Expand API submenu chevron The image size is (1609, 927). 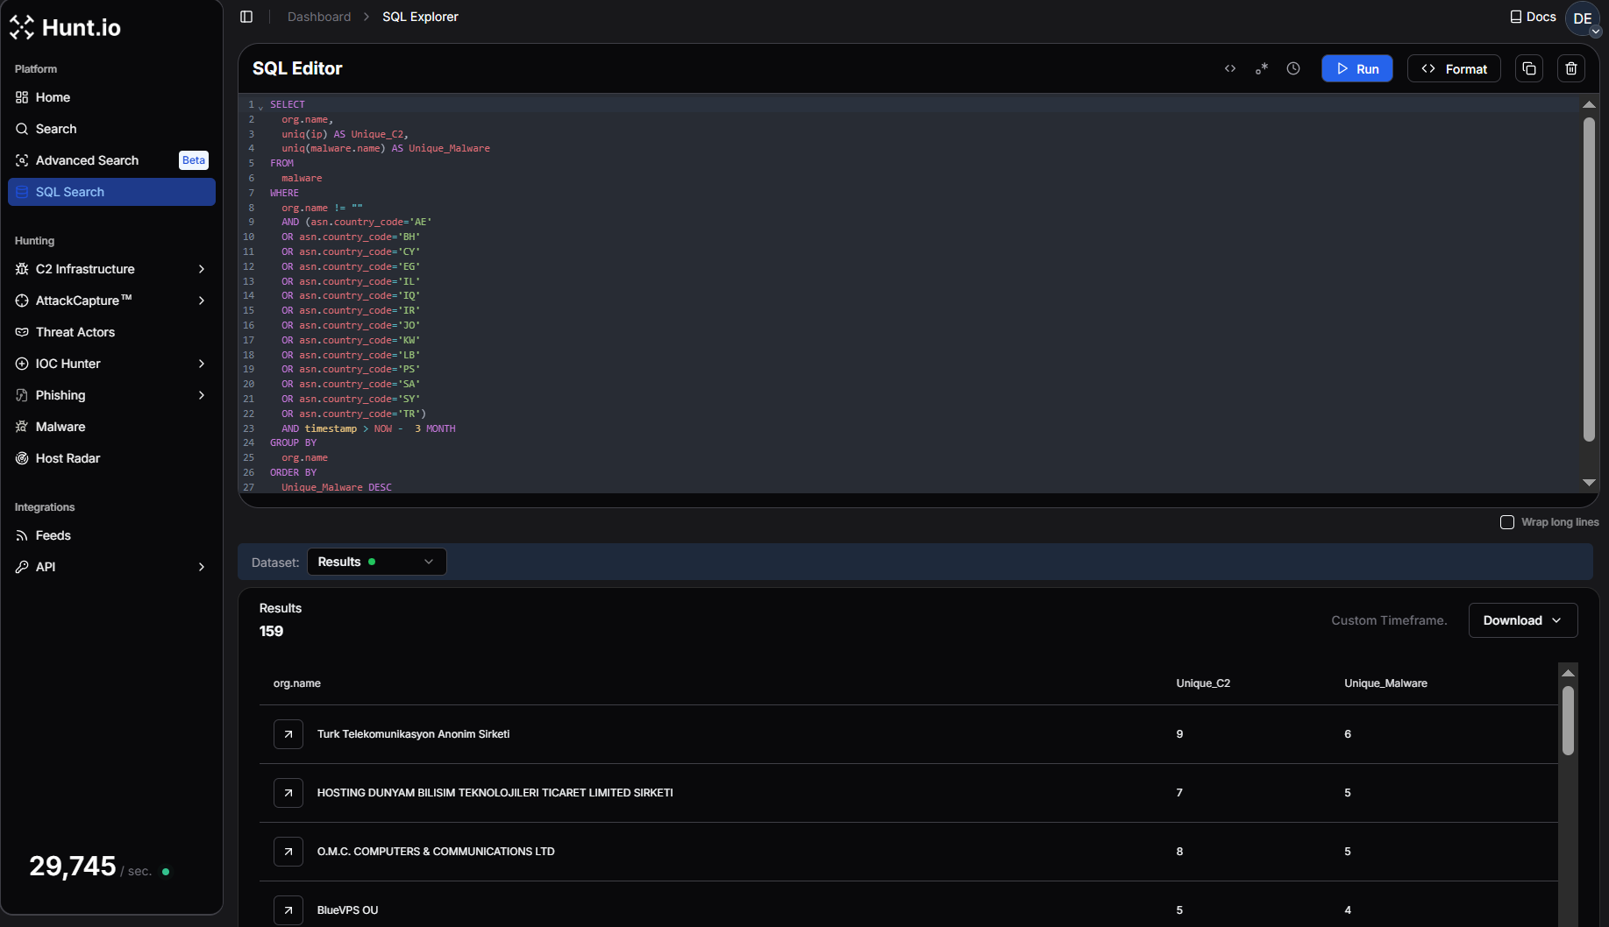click(202, 567)
